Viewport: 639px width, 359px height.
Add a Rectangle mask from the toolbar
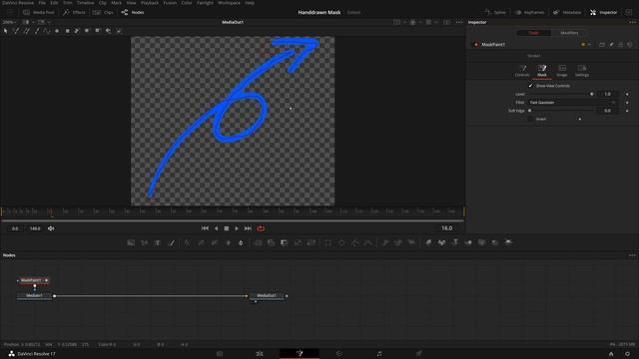pyautogui.click(x=328, y=243)
